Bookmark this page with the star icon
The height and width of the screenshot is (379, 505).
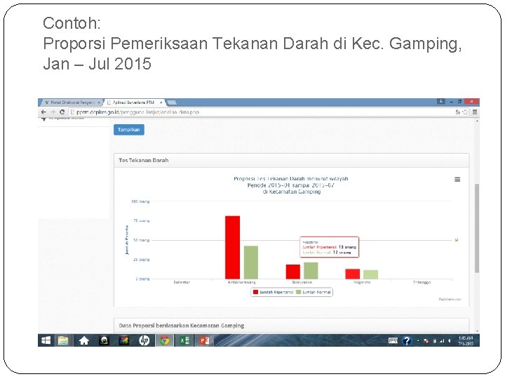point(465,112)
